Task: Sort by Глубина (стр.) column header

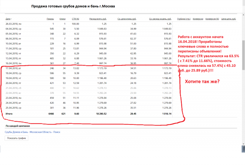Action: (x=184, y=19)
